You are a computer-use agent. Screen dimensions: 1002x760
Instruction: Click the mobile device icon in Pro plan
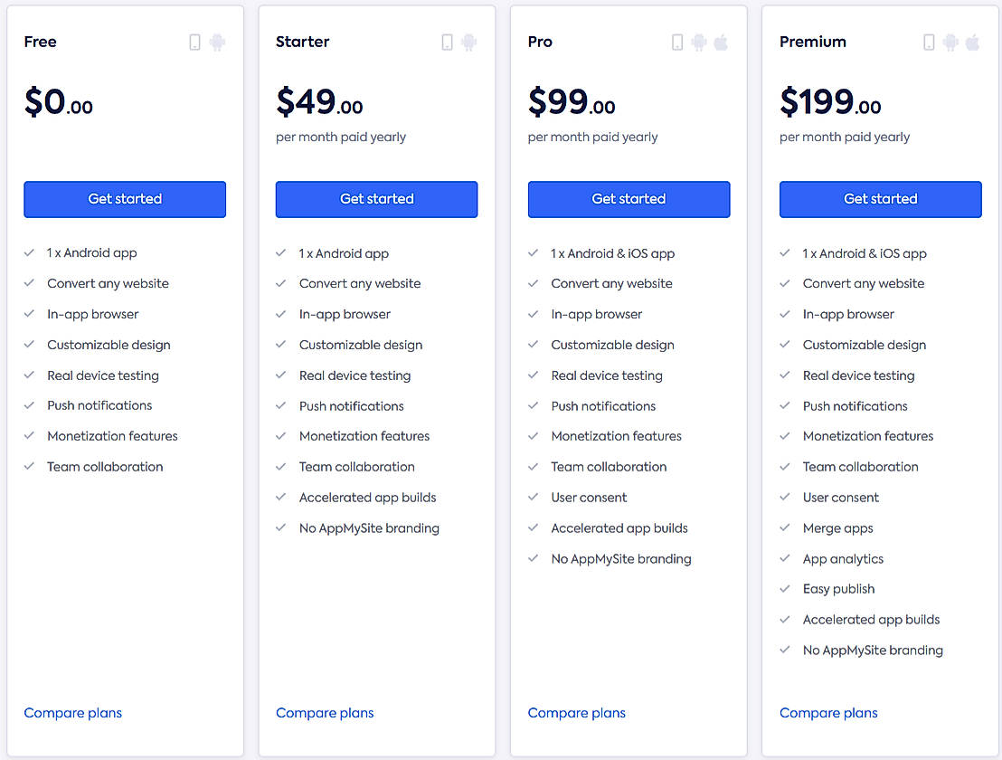pyautogui.click(x=677, y=42)
